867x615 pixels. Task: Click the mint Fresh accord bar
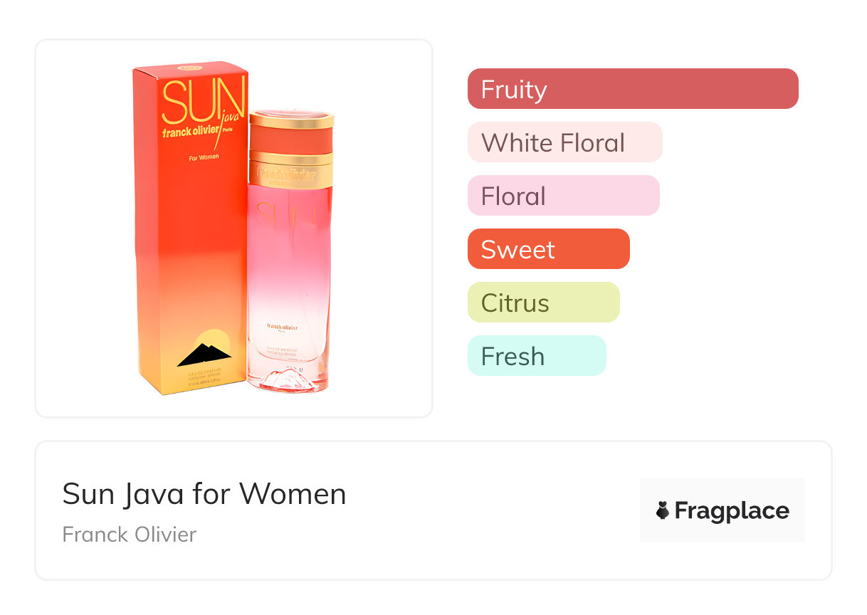tap(536, 356)
